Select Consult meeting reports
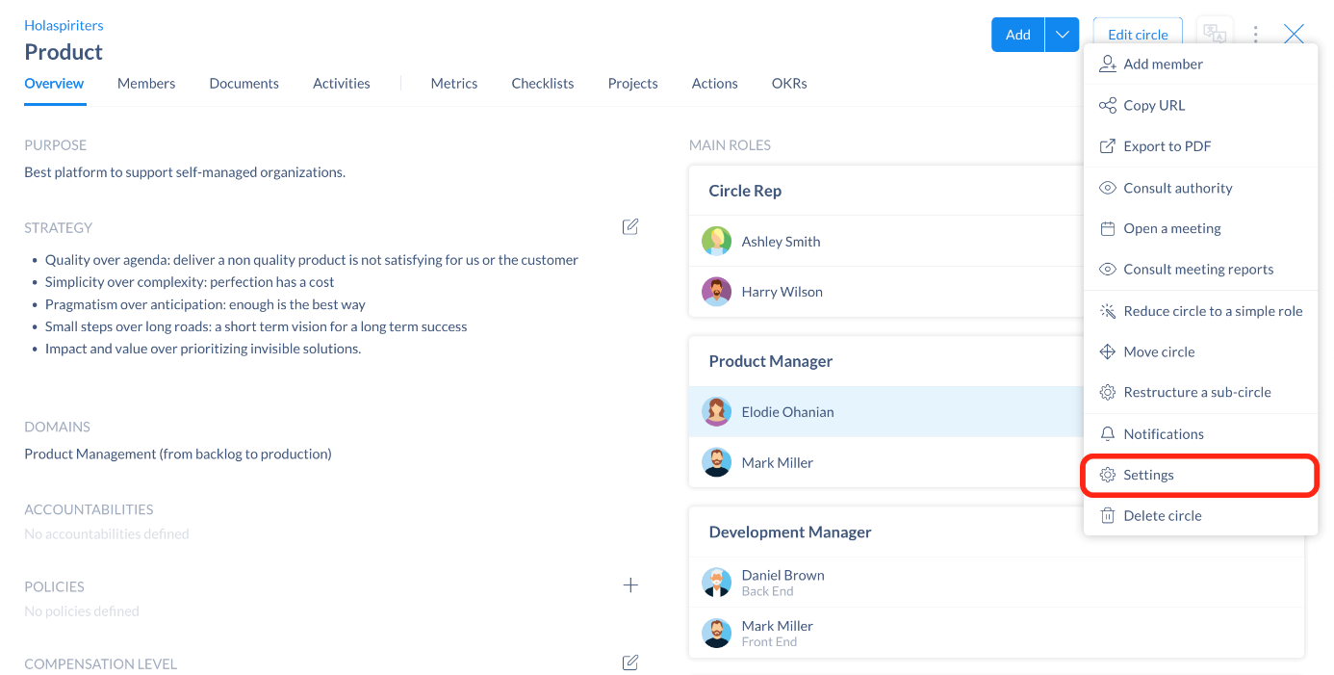1334x675 pixels. tap(1200, 269)
